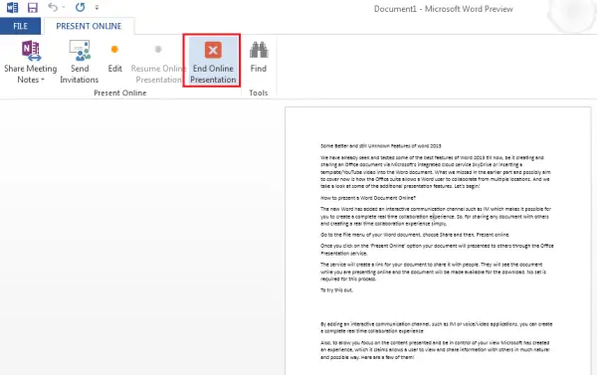Undo the last action

click(x=52, y=7)
